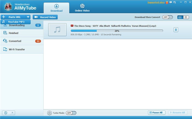Toggle Turbo Mode switch
This screenshot has height=119, width=192.
[x=71, y=113]
